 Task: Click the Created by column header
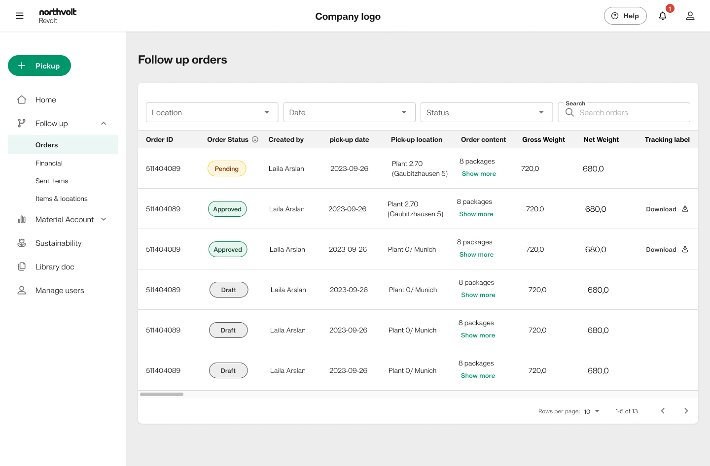pyautogui.click(x=286, y=139)
